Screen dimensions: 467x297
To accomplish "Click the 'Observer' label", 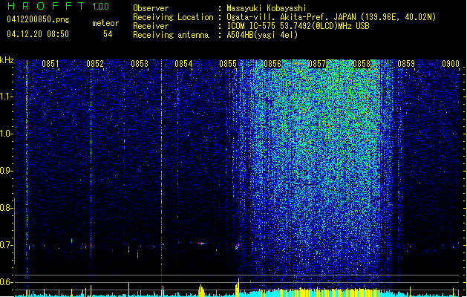I will 151,8.
